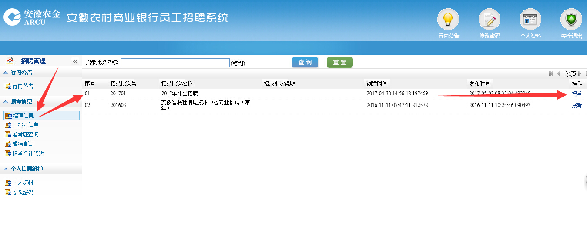Click the 创建时间 column header
The height and width of the screenshot is (243, 587).
[377, 83]
